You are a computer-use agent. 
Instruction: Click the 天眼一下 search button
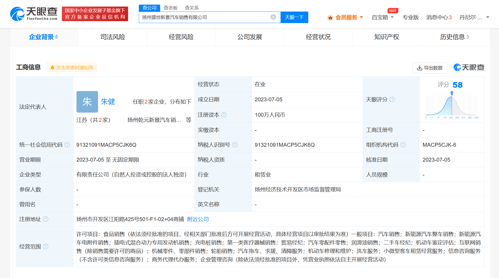tap(294, 17)
